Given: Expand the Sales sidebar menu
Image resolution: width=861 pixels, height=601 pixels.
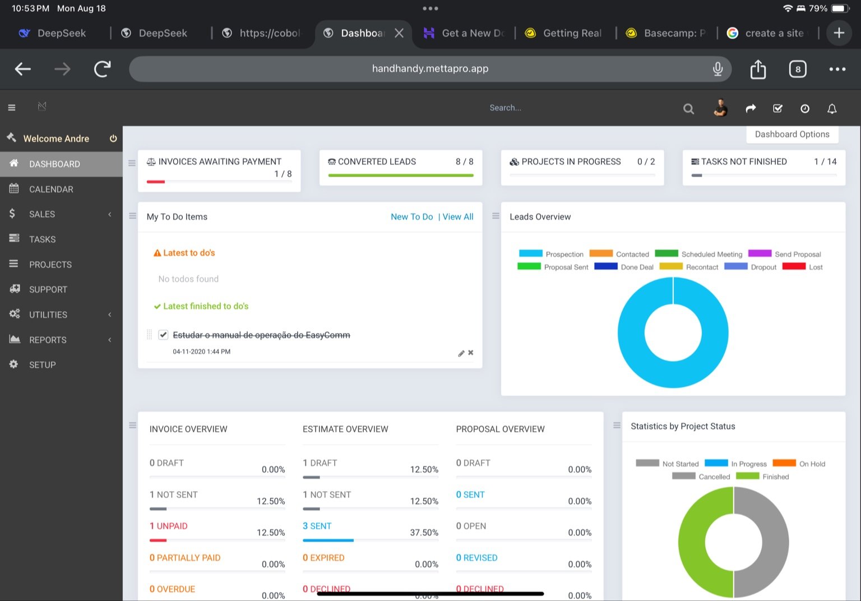Looking at the screenshot, I should 61,214.
